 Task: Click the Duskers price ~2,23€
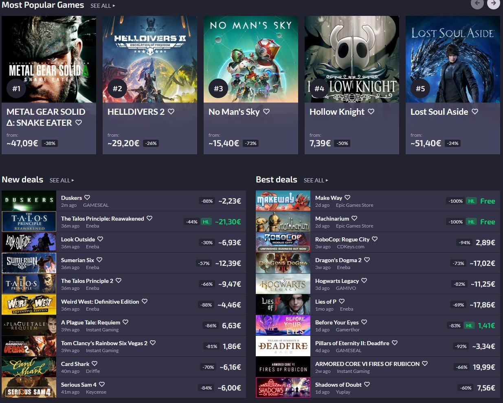230,201
